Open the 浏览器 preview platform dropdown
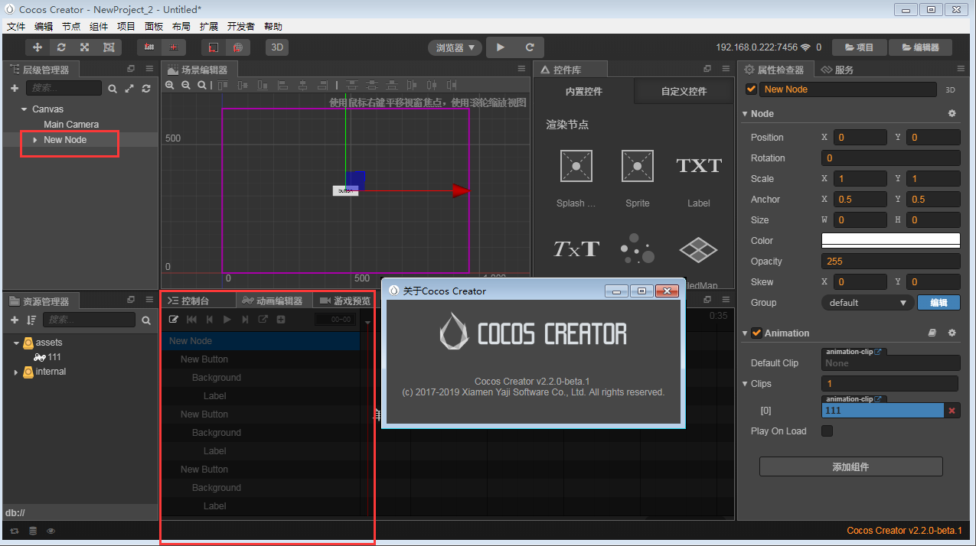The width and height of the screenshot is (976, 546). coord(455,47)
